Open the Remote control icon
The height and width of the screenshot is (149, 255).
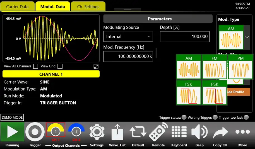(158, 132)
